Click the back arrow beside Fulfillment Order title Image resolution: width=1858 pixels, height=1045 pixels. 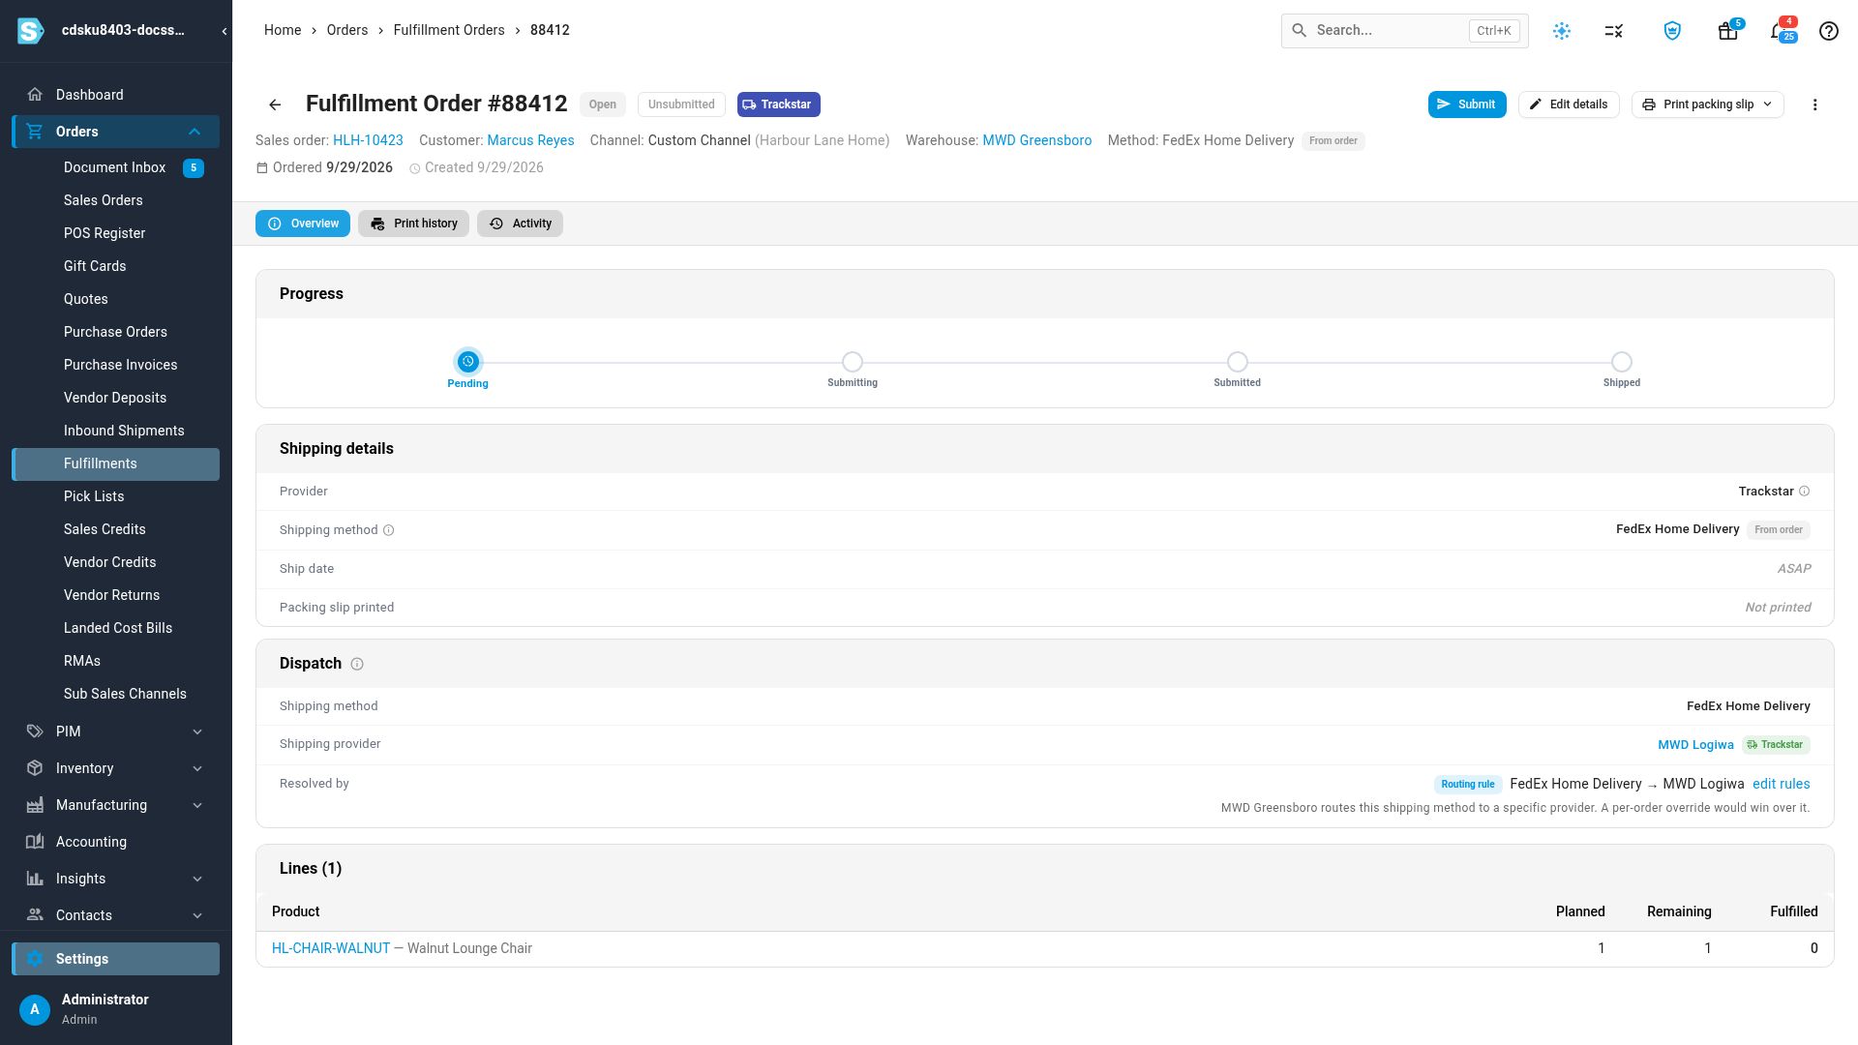click(x=275, y=104)
